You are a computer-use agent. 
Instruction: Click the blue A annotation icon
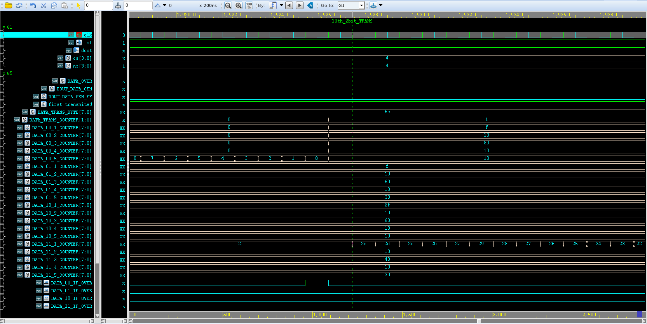[310, 5]
